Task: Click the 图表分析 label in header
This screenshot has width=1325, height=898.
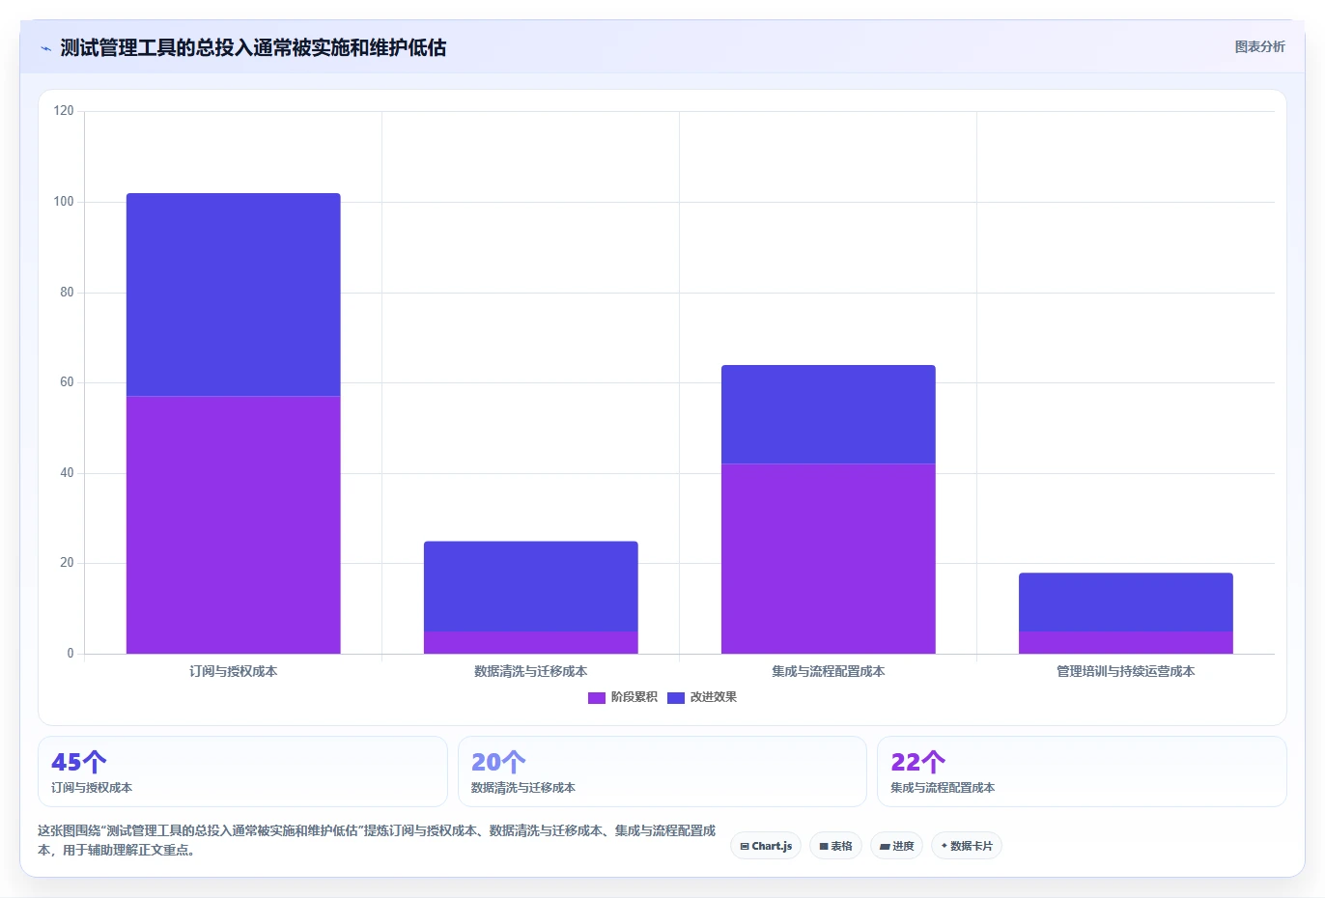Action: [1259, 46]
